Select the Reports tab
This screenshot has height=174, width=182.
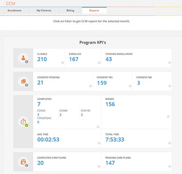[x=94, y=11]
